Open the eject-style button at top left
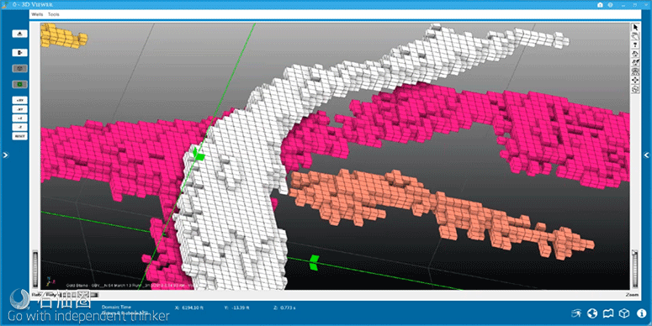The width and height of the screenshot is (652, 326). point(19,34)
